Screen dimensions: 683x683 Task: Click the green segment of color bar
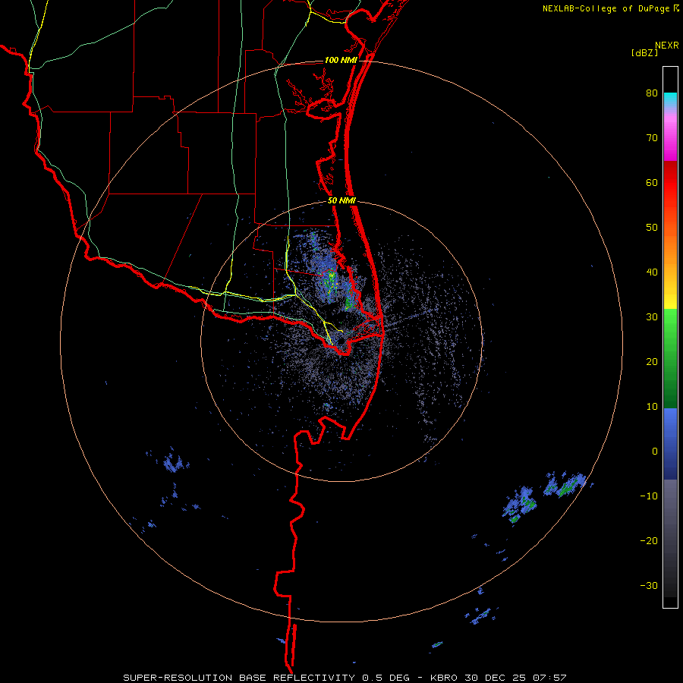pyautogui.click(x=670, y=358)
